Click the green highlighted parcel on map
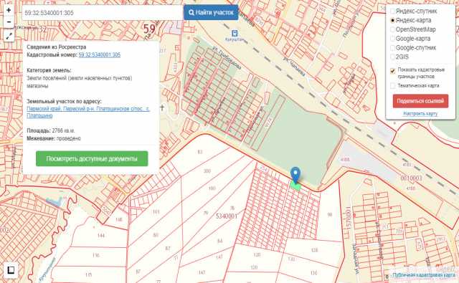 (x=295, y=186)
